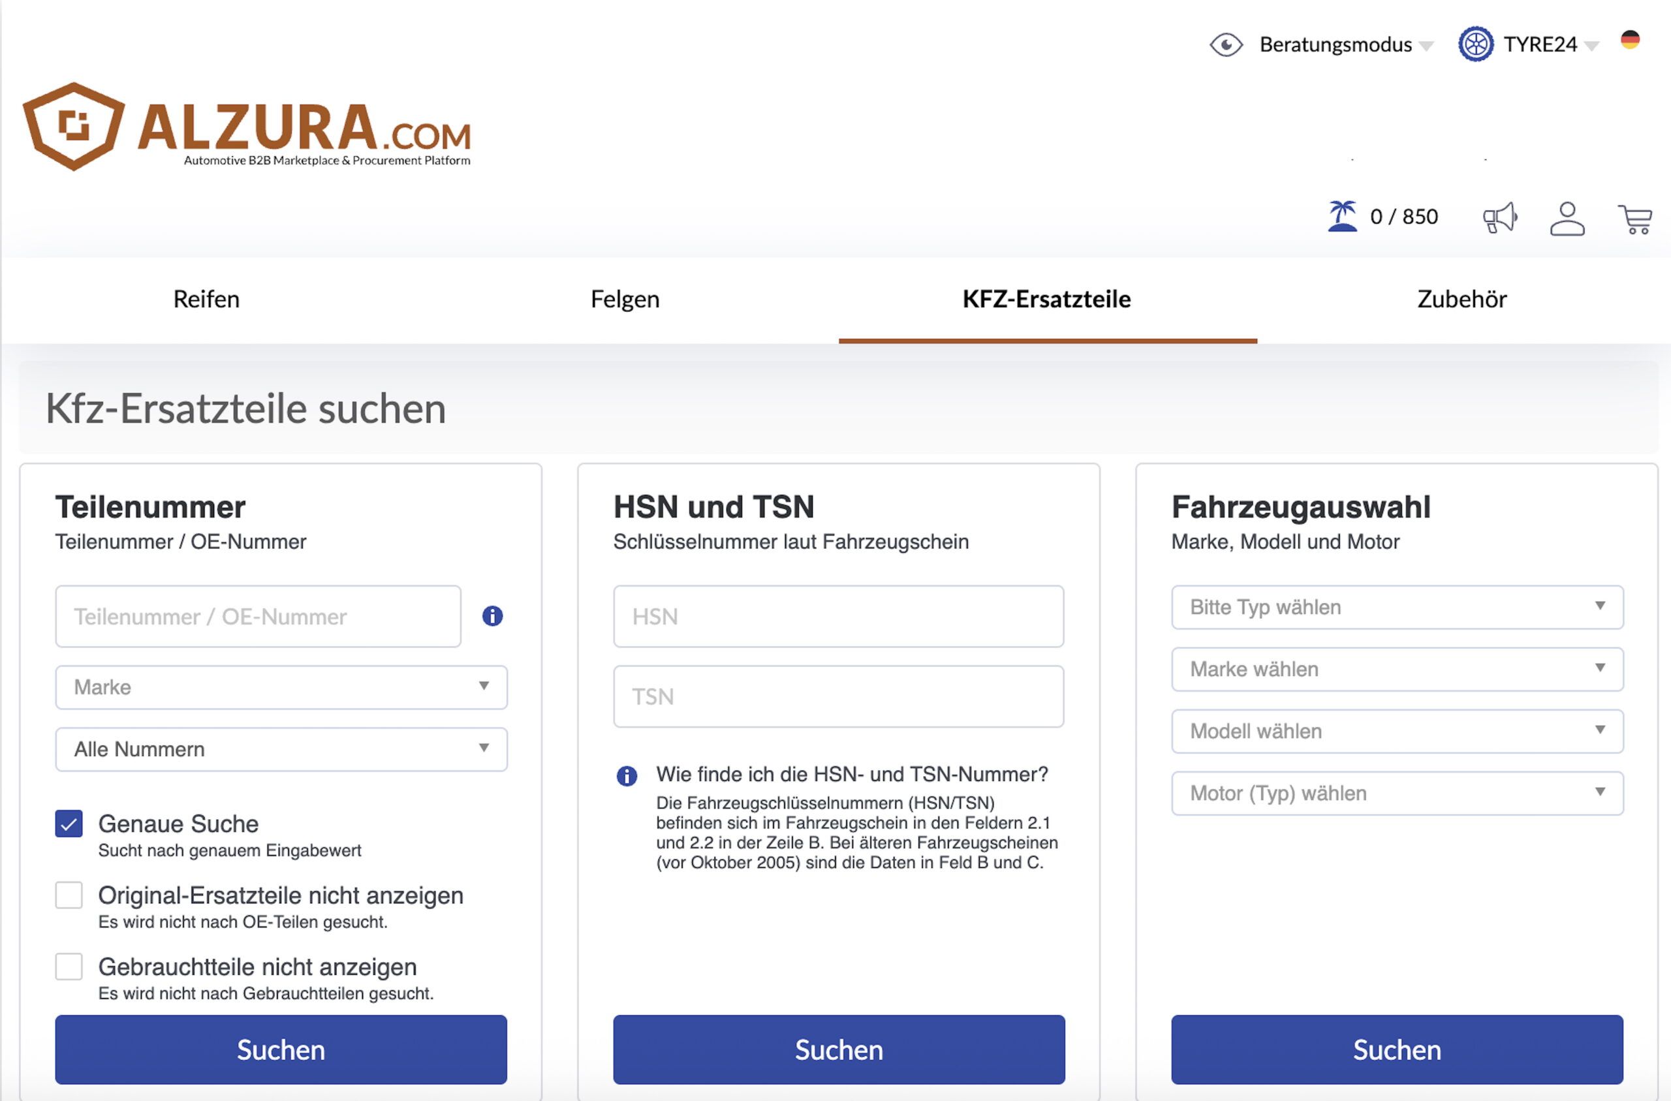Open the shopping cart icon
The width and height of the screenshot is (1671, 1101).
[x=1634, y=219]
